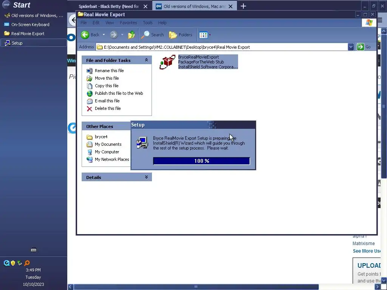Click the green Go button

364,47
